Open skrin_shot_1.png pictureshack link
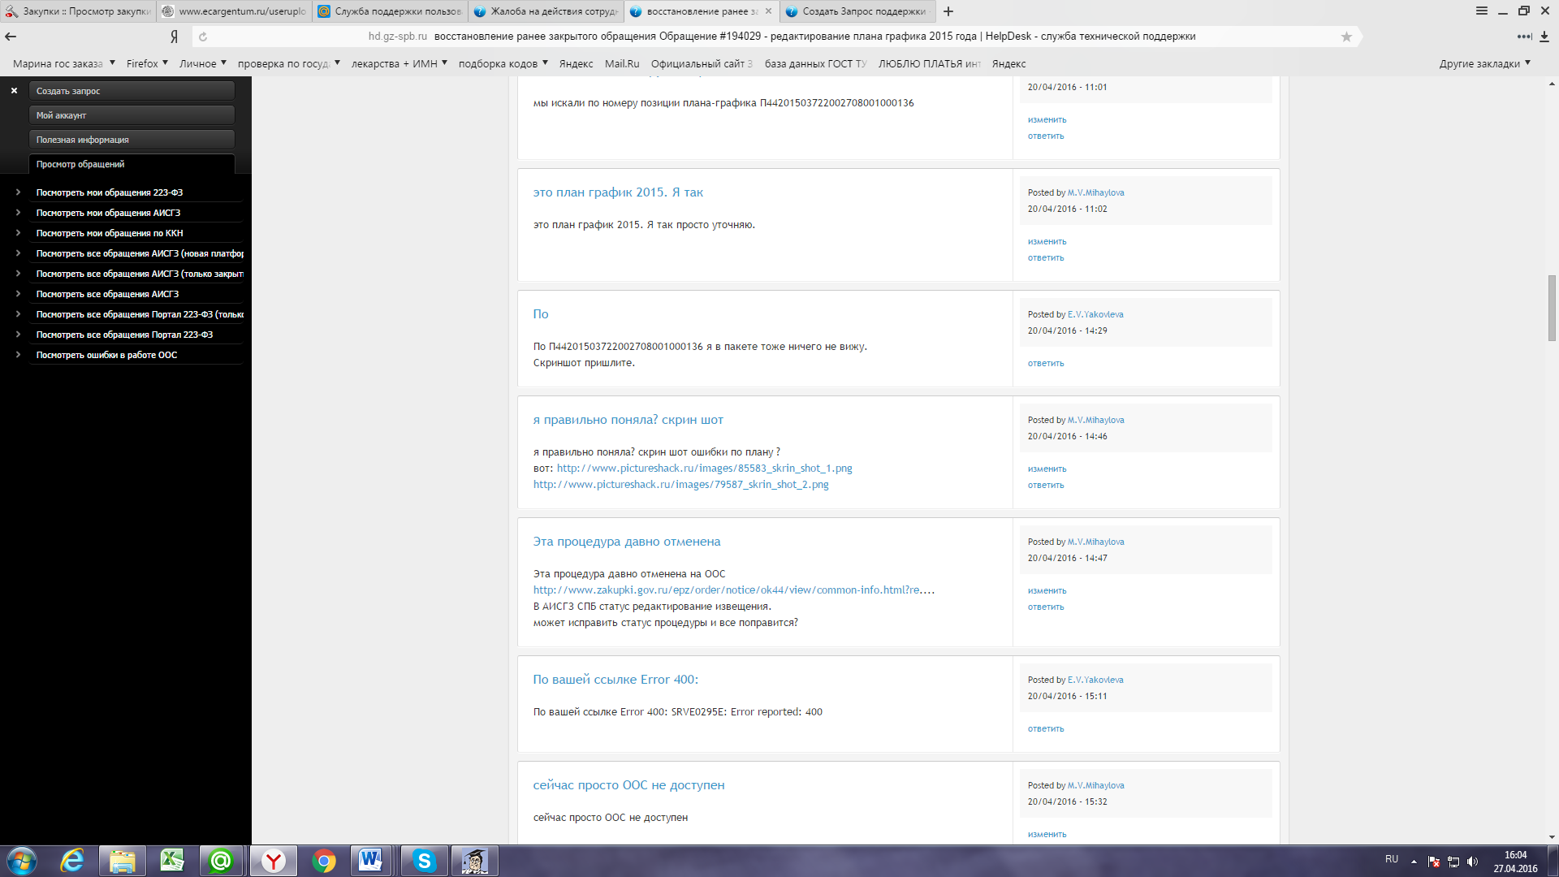 click(704, 469)
